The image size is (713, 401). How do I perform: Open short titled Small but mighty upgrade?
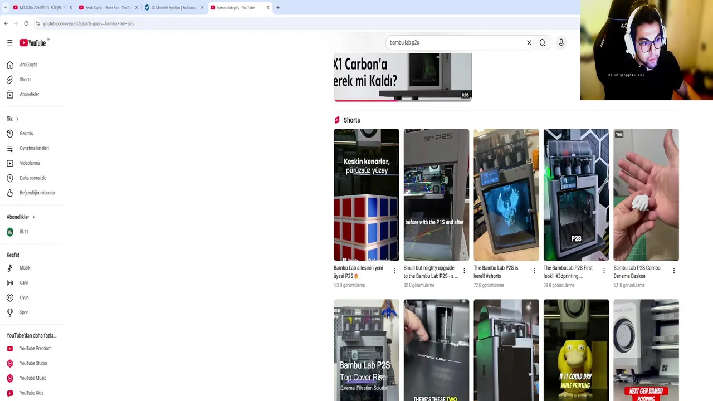pos(431,272)
